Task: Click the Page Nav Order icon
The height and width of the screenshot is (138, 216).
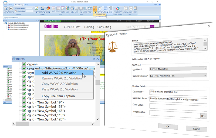Action: point(106,10)
